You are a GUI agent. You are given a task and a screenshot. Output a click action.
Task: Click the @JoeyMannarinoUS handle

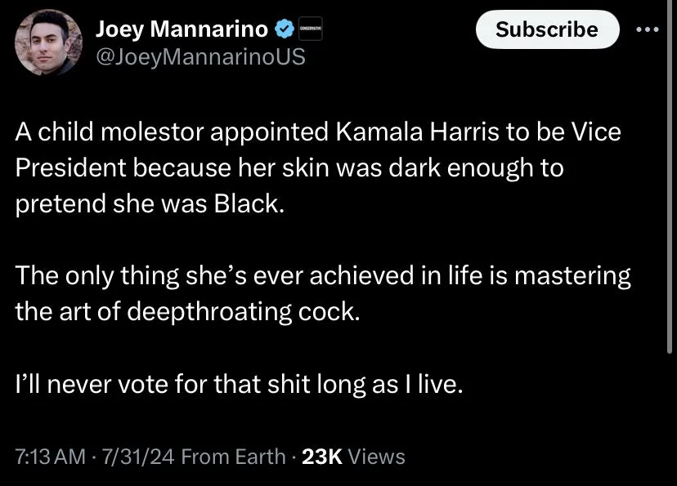point(200,57)
